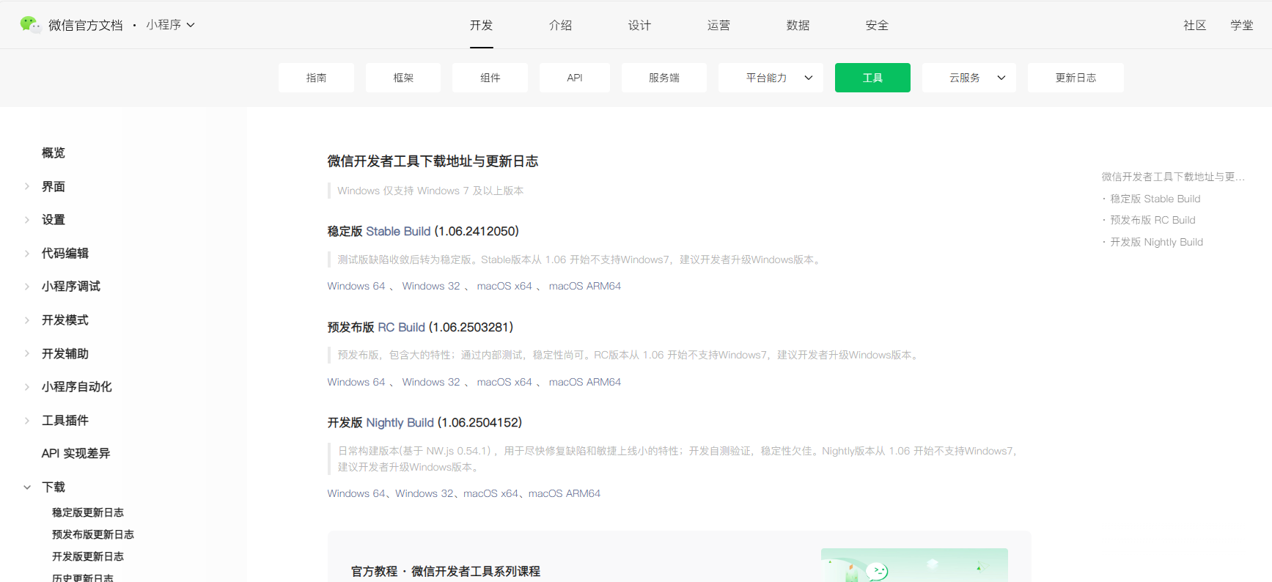Expand the 开发模式 sidebar chevron

click(27, 320)
